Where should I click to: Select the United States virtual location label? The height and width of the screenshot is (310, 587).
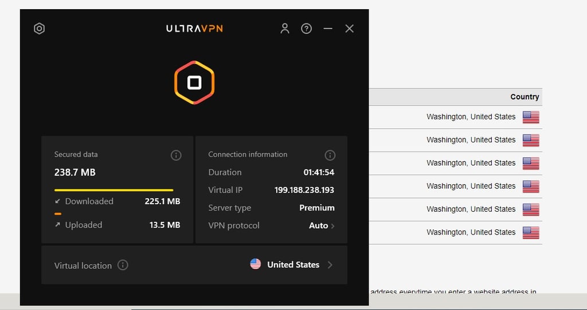coord(293,265)
